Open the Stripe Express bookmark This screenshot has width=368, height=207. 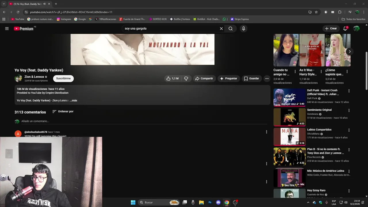(x=240, y=19)
